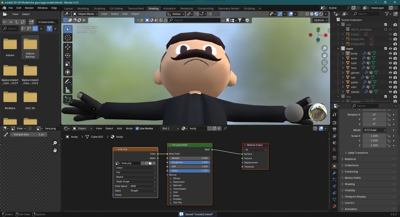Screen dimensions: 400x217
Task: Click the viewport zoom magnifier gizmo
Action: (324, 48)
